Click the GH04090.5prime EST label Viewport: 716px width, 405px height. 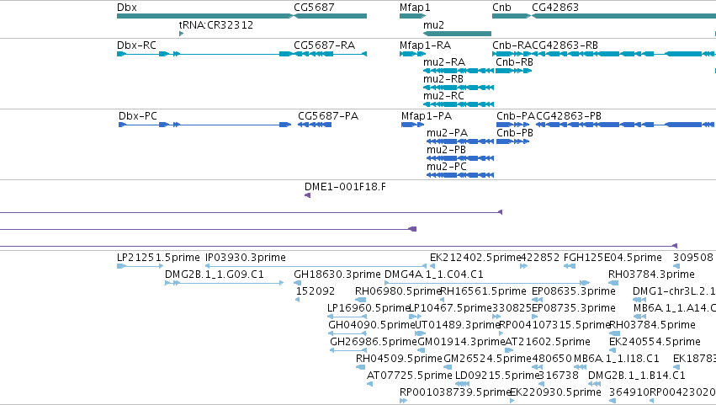372,326
